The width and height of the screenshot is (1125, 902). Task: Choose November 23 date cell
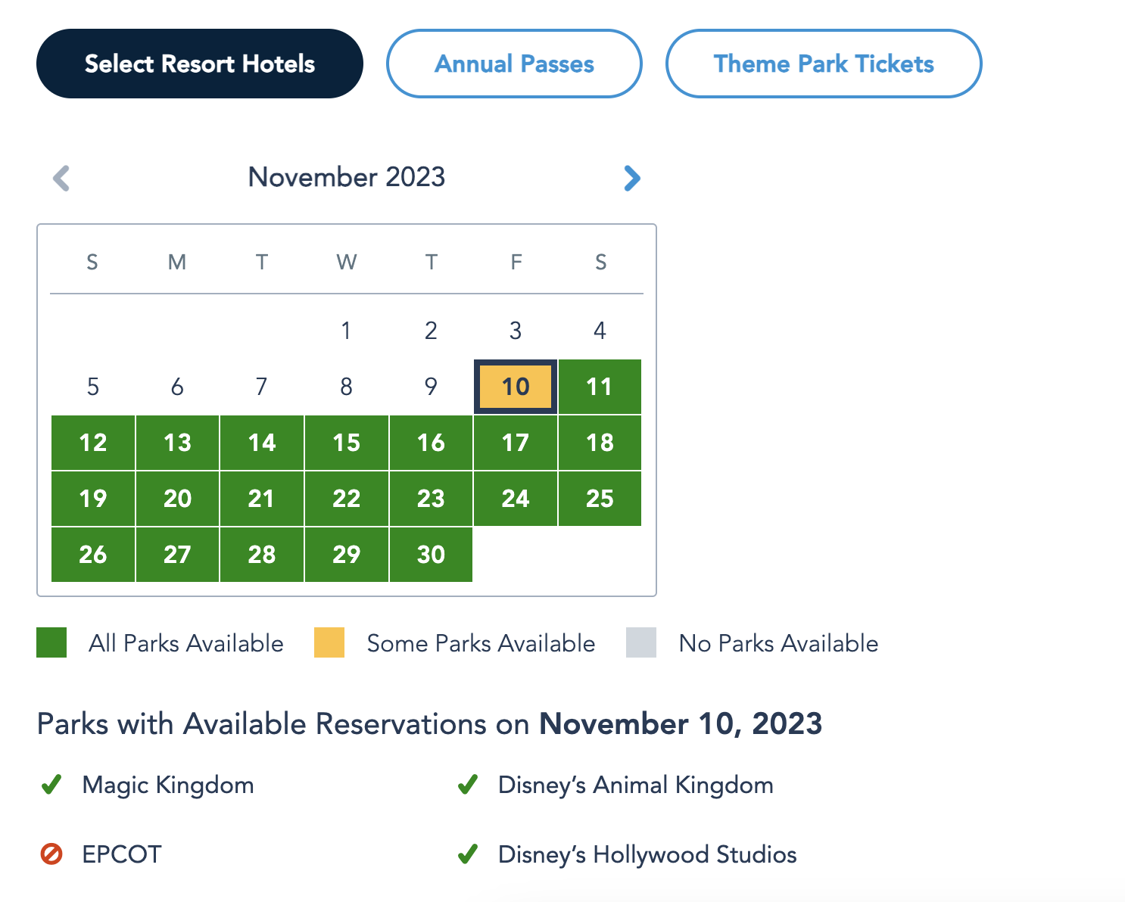click(431, 499)
